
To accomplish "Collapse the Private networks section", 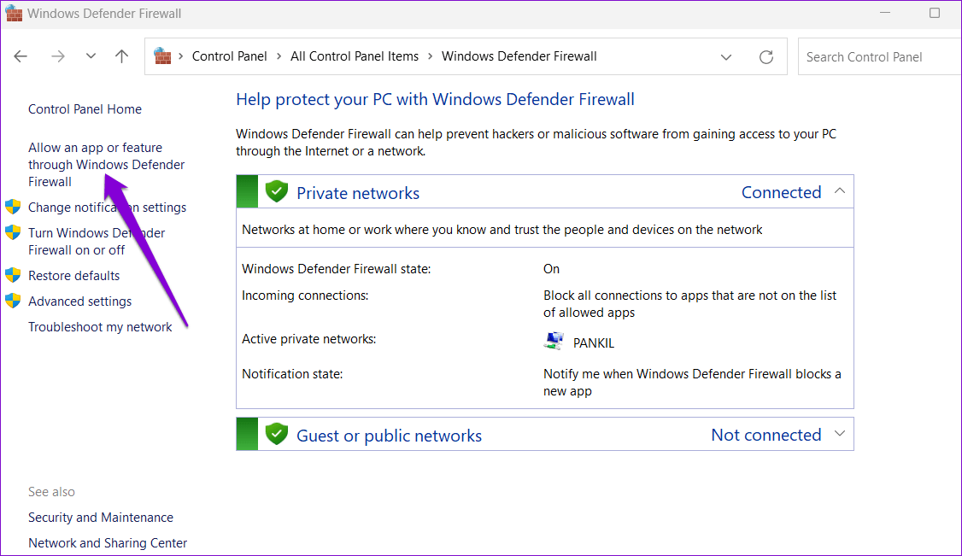I will (839, 190).
